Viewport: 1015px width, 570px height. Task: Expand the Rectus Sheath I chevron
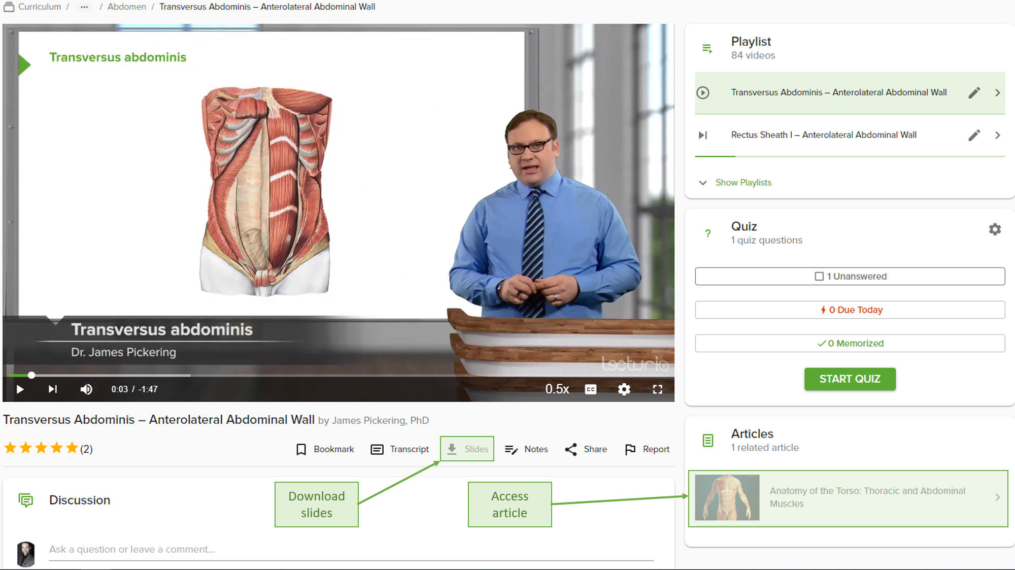pyautogui.click(x=998, y=135)
